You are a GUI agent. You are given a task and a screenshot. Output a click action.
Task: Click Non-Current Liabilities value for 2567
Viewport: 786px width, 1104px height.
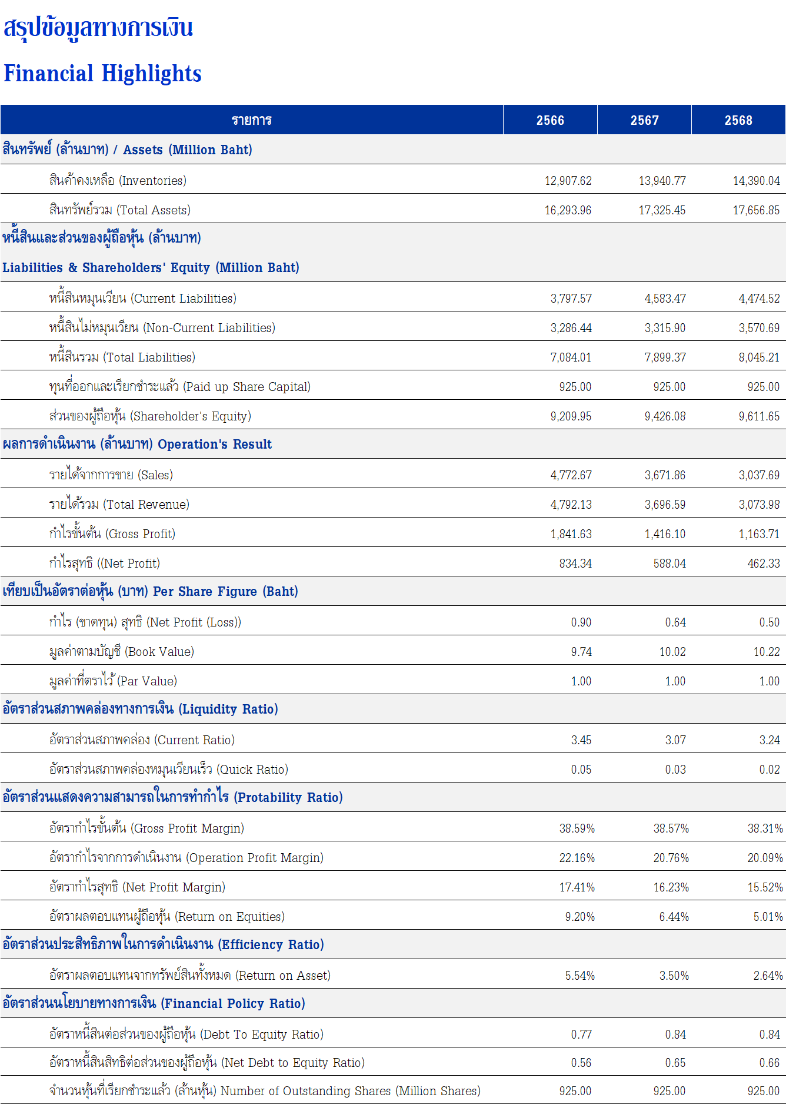coord(665,328)
